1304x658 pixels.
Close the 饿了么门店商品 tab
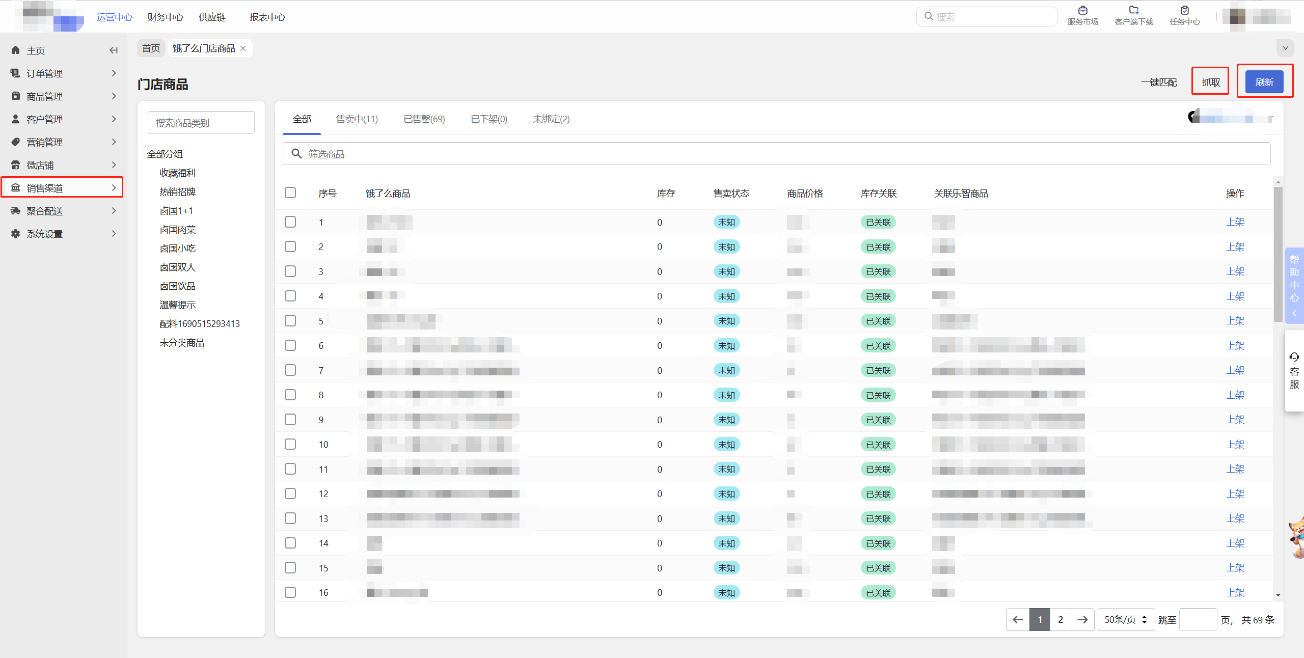(243, 48)
